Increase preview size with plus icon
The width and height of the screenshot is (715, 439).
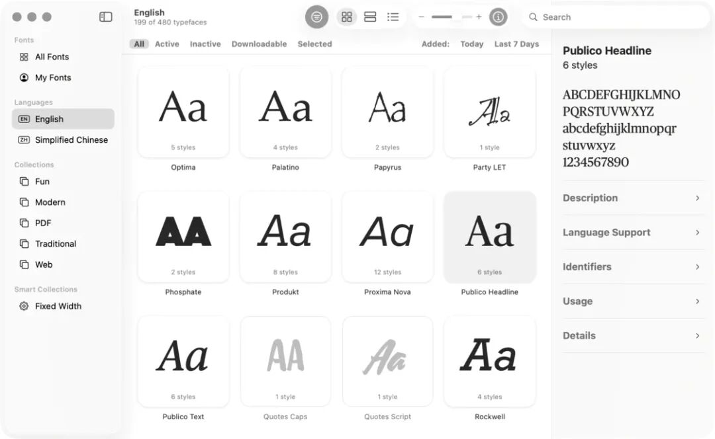pos(479,17)
